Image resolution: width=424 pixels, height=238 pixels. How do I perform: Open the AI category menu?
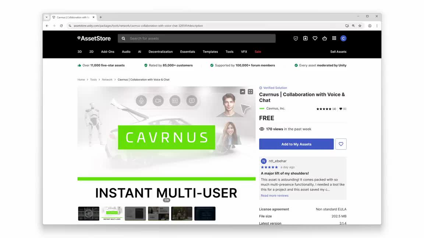point(139,51)
